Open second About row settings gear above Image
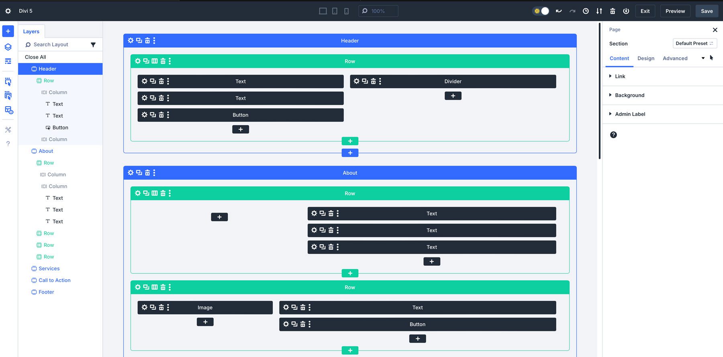This screenshot has height=357, width=723. (138, 287)
